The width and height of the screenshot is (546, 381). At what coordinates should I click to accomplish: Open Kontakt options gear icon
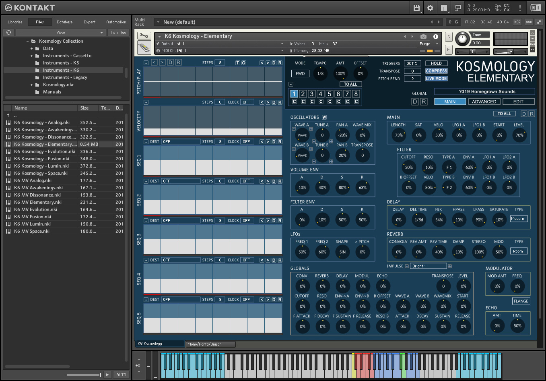click(x=430, y=8)
